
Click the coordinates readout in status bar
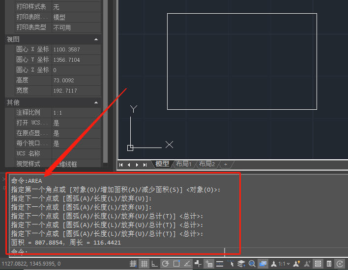coord(31,264)
